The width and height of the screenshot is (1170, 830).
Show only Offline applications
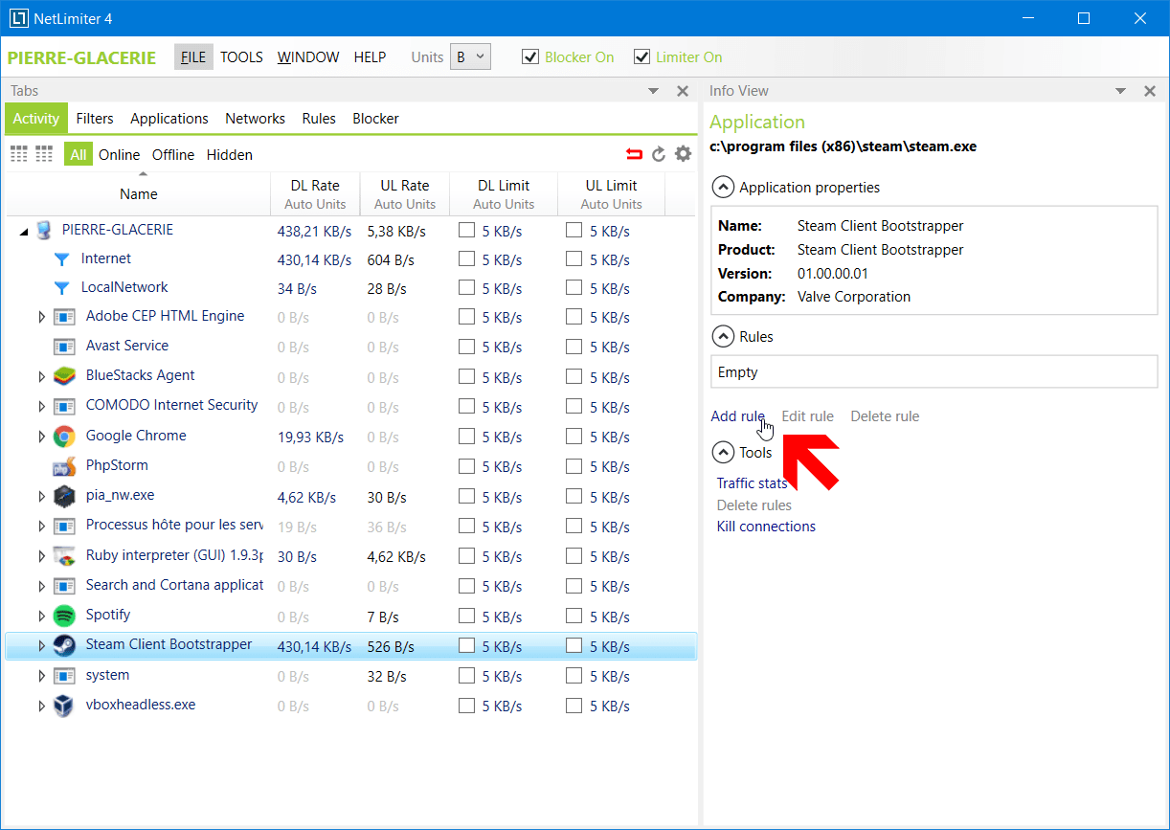(173, 155)
